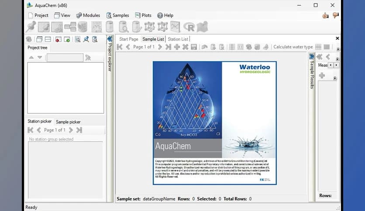
Task: Click the red arrow icon in project toolbar
Action: tap(58, 39)
